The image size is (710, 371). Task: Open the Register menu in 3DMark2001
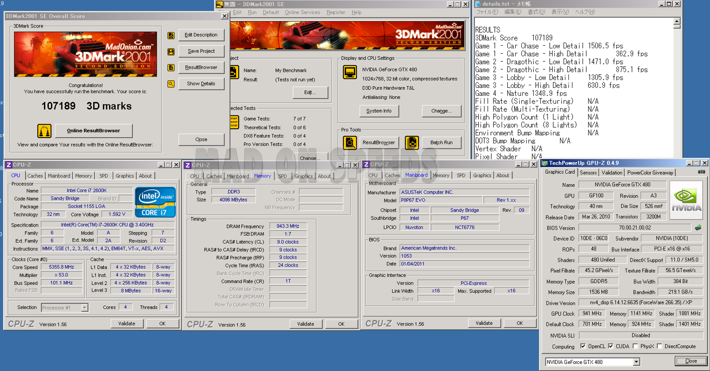[335, 12]
